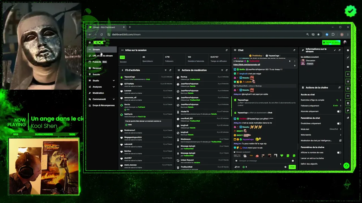Collapse the pinned message with down arrow

point(295,65)
